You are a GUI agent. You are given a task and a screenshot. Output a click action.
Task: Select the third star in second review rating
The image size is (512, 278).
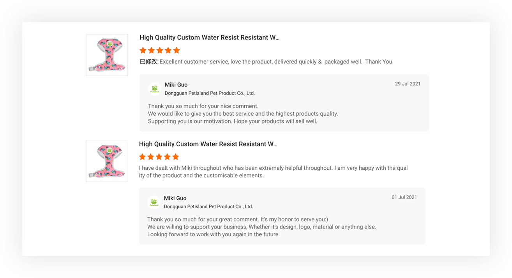click(159, 157)
